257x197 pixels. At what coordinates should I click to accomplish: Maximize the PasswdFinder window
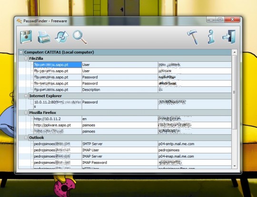click(x=220, y=19)
